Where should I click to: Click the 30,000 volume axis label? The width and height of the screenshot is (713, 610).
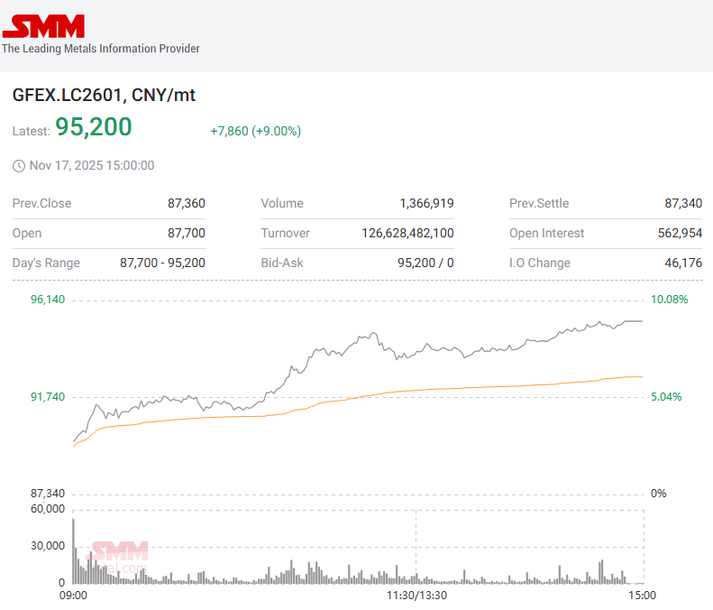[48, 546]
